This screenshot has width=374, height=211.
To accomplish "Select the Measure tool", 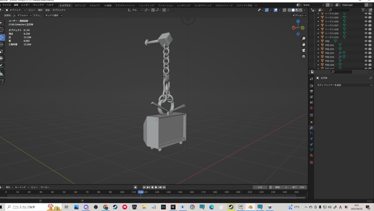I will tap(1, 73).
